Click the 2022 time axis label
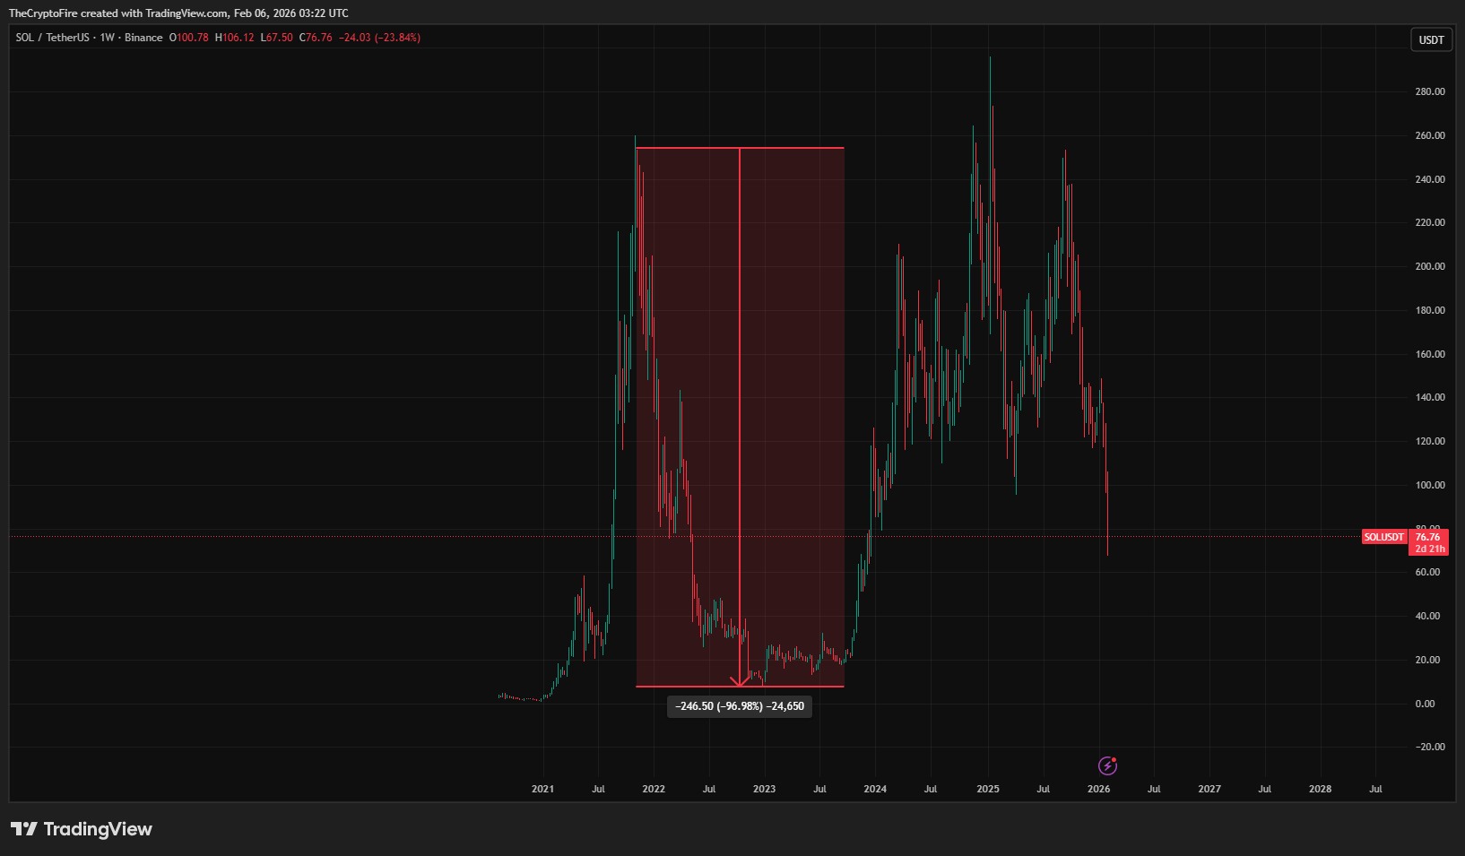This screenshot has width=1465, height=856. [x=654, y=789]
